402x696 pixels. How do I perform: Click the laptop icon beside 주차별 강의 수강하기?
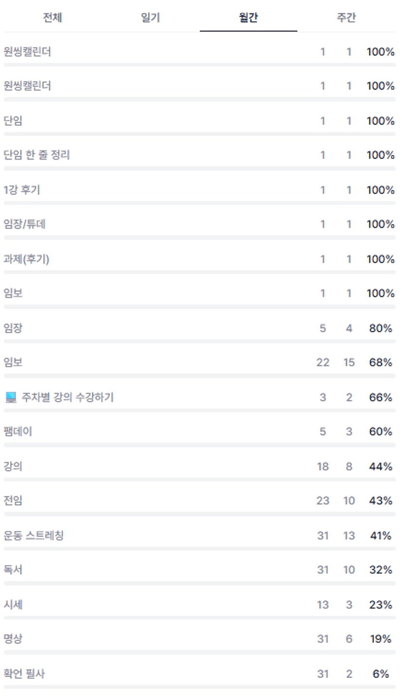pyautogui.click(x=11, y=397)
